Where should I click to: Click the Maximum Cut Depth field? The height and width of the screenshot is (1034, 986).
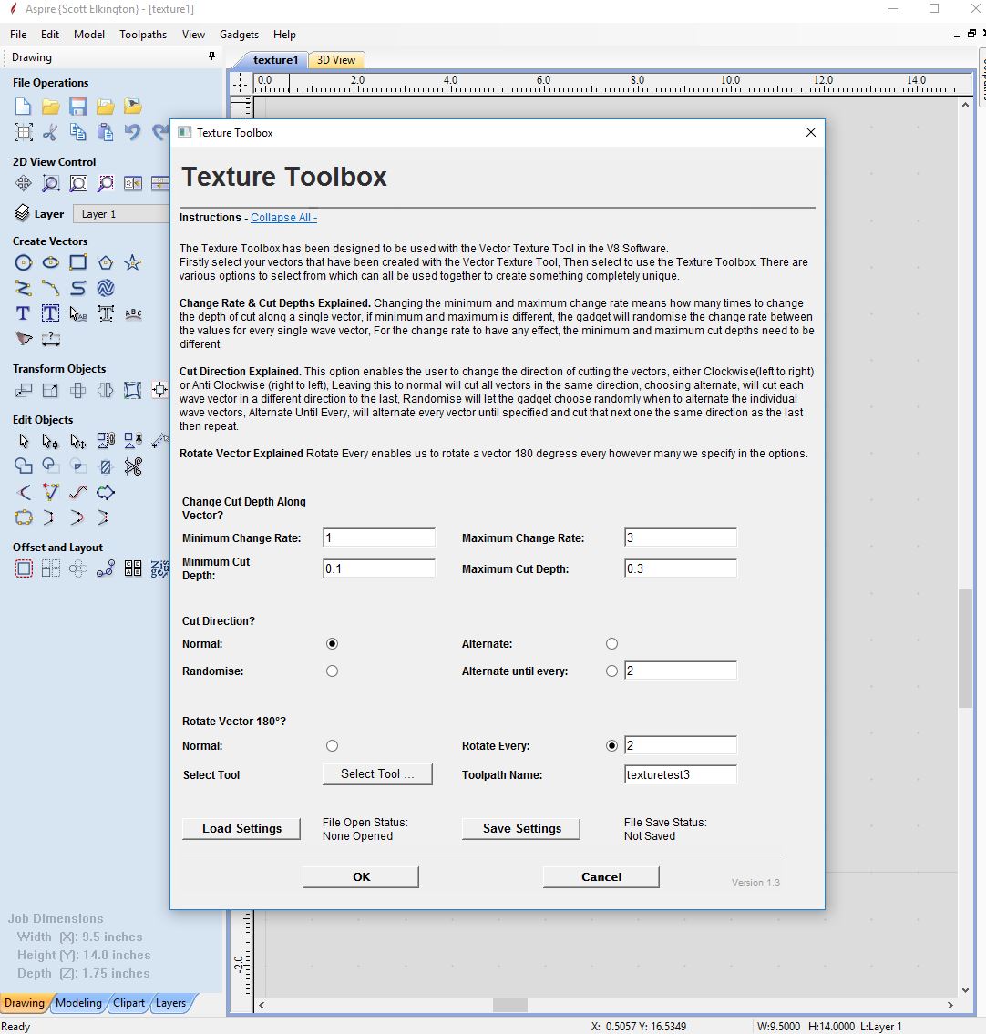(x=680, y=568)
